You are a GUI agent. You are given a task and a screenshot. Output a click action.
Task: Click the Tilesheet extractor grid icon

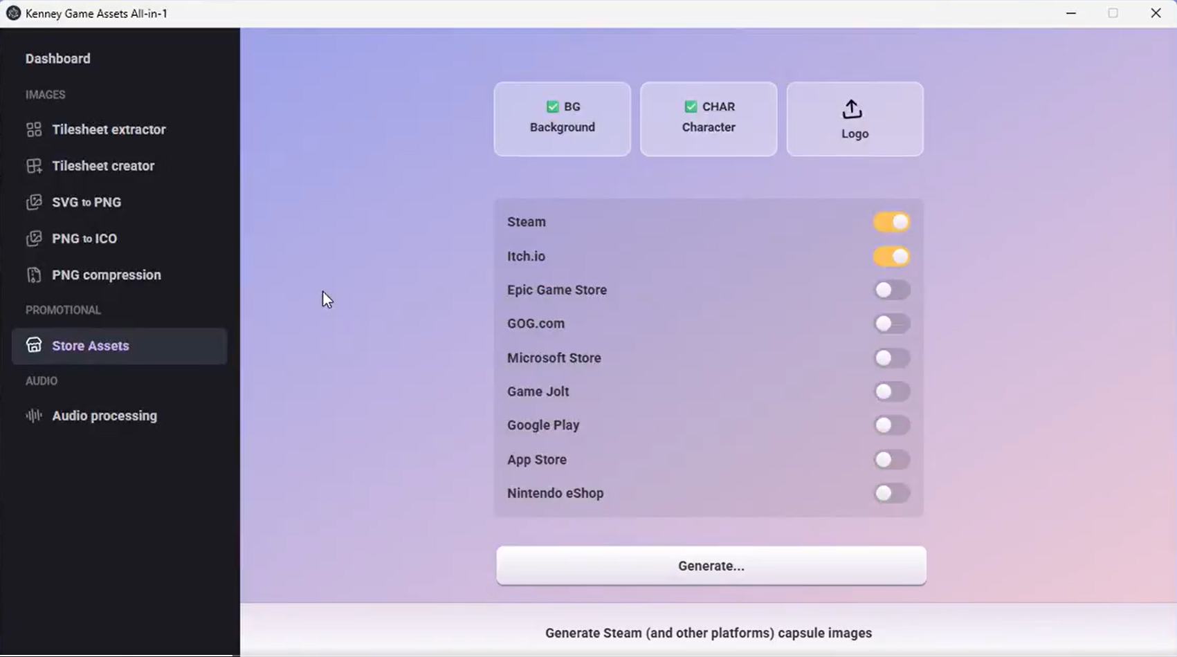click(34, 130)
